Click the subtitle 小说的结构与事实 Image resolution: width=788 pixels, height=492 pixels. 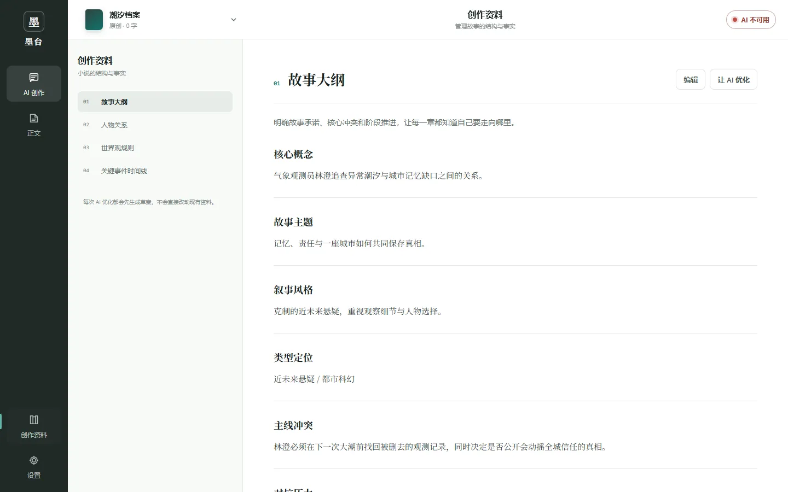[102, 73]
